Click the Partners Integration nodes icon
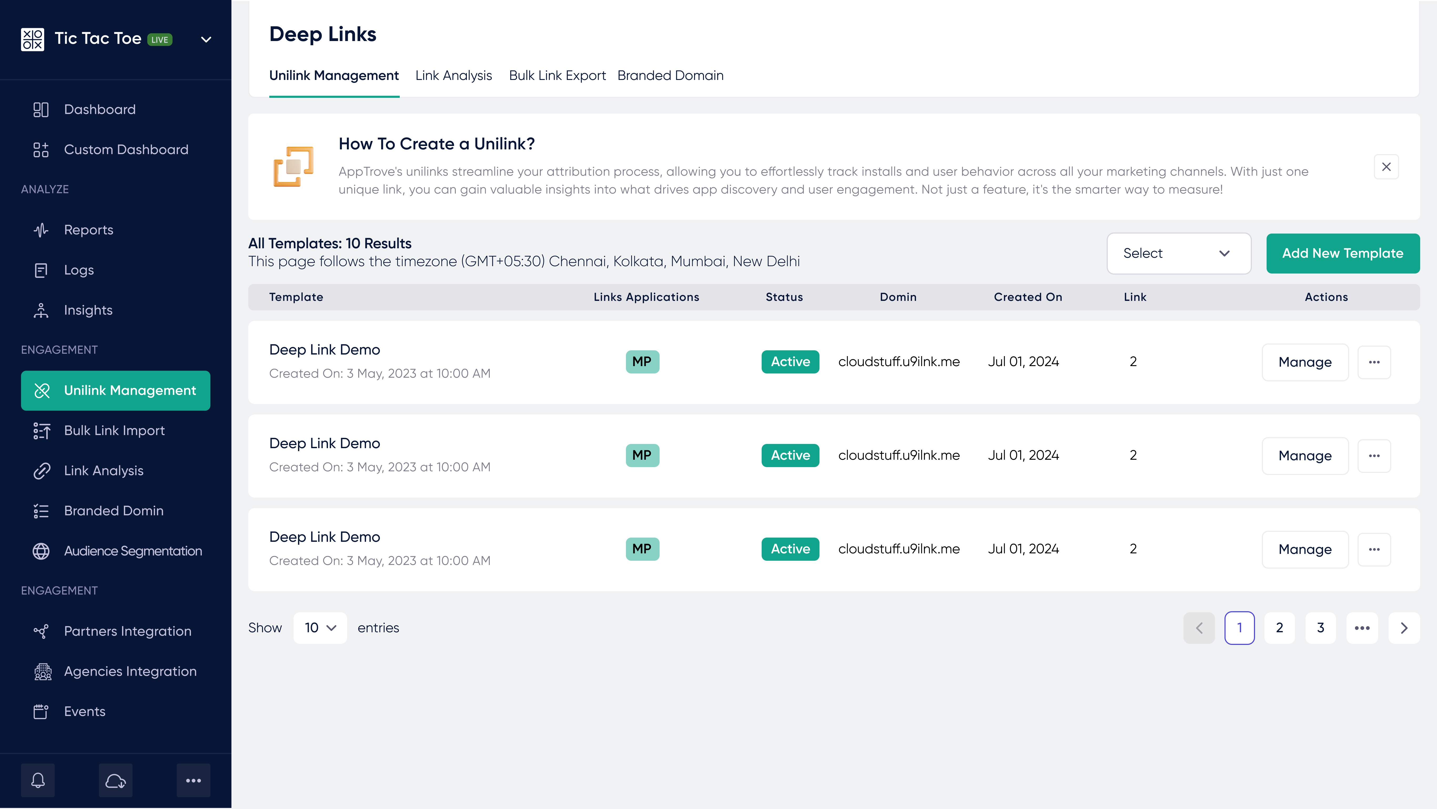Viewport: 1437px width, 809px height. 41,631
